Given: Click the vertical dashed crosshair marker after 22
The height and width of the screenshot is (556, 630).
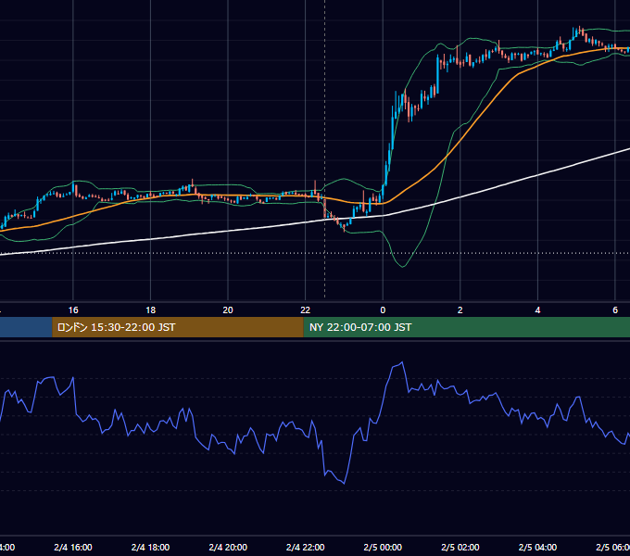Looking at the screenshot, I should click(324, 149).
